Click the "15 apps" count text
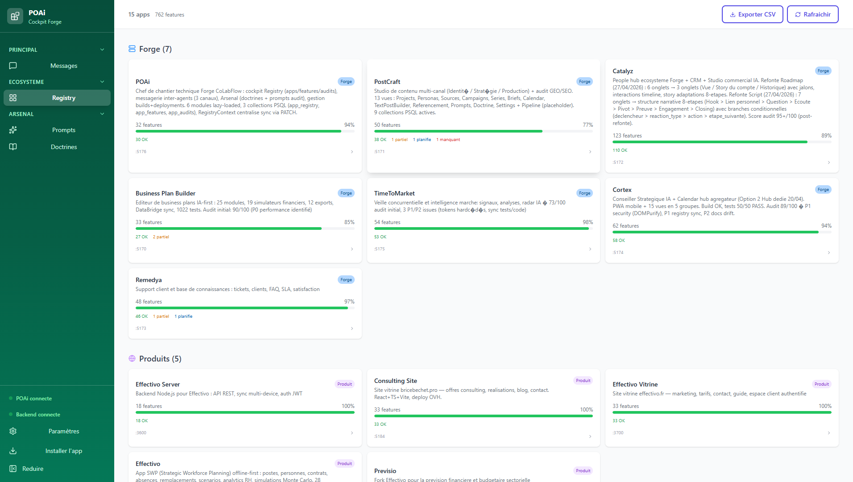Screen dimensions: 853x482 [x=139, y=14]
